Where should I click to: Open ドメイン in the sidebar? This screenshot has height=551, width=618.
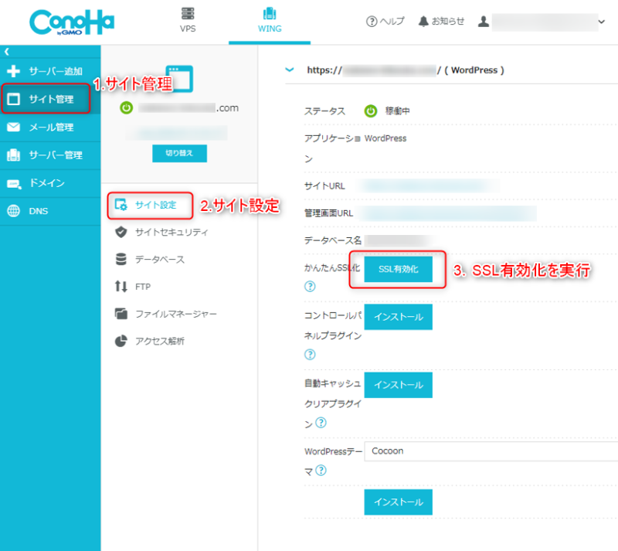click(x=50, y=183)
